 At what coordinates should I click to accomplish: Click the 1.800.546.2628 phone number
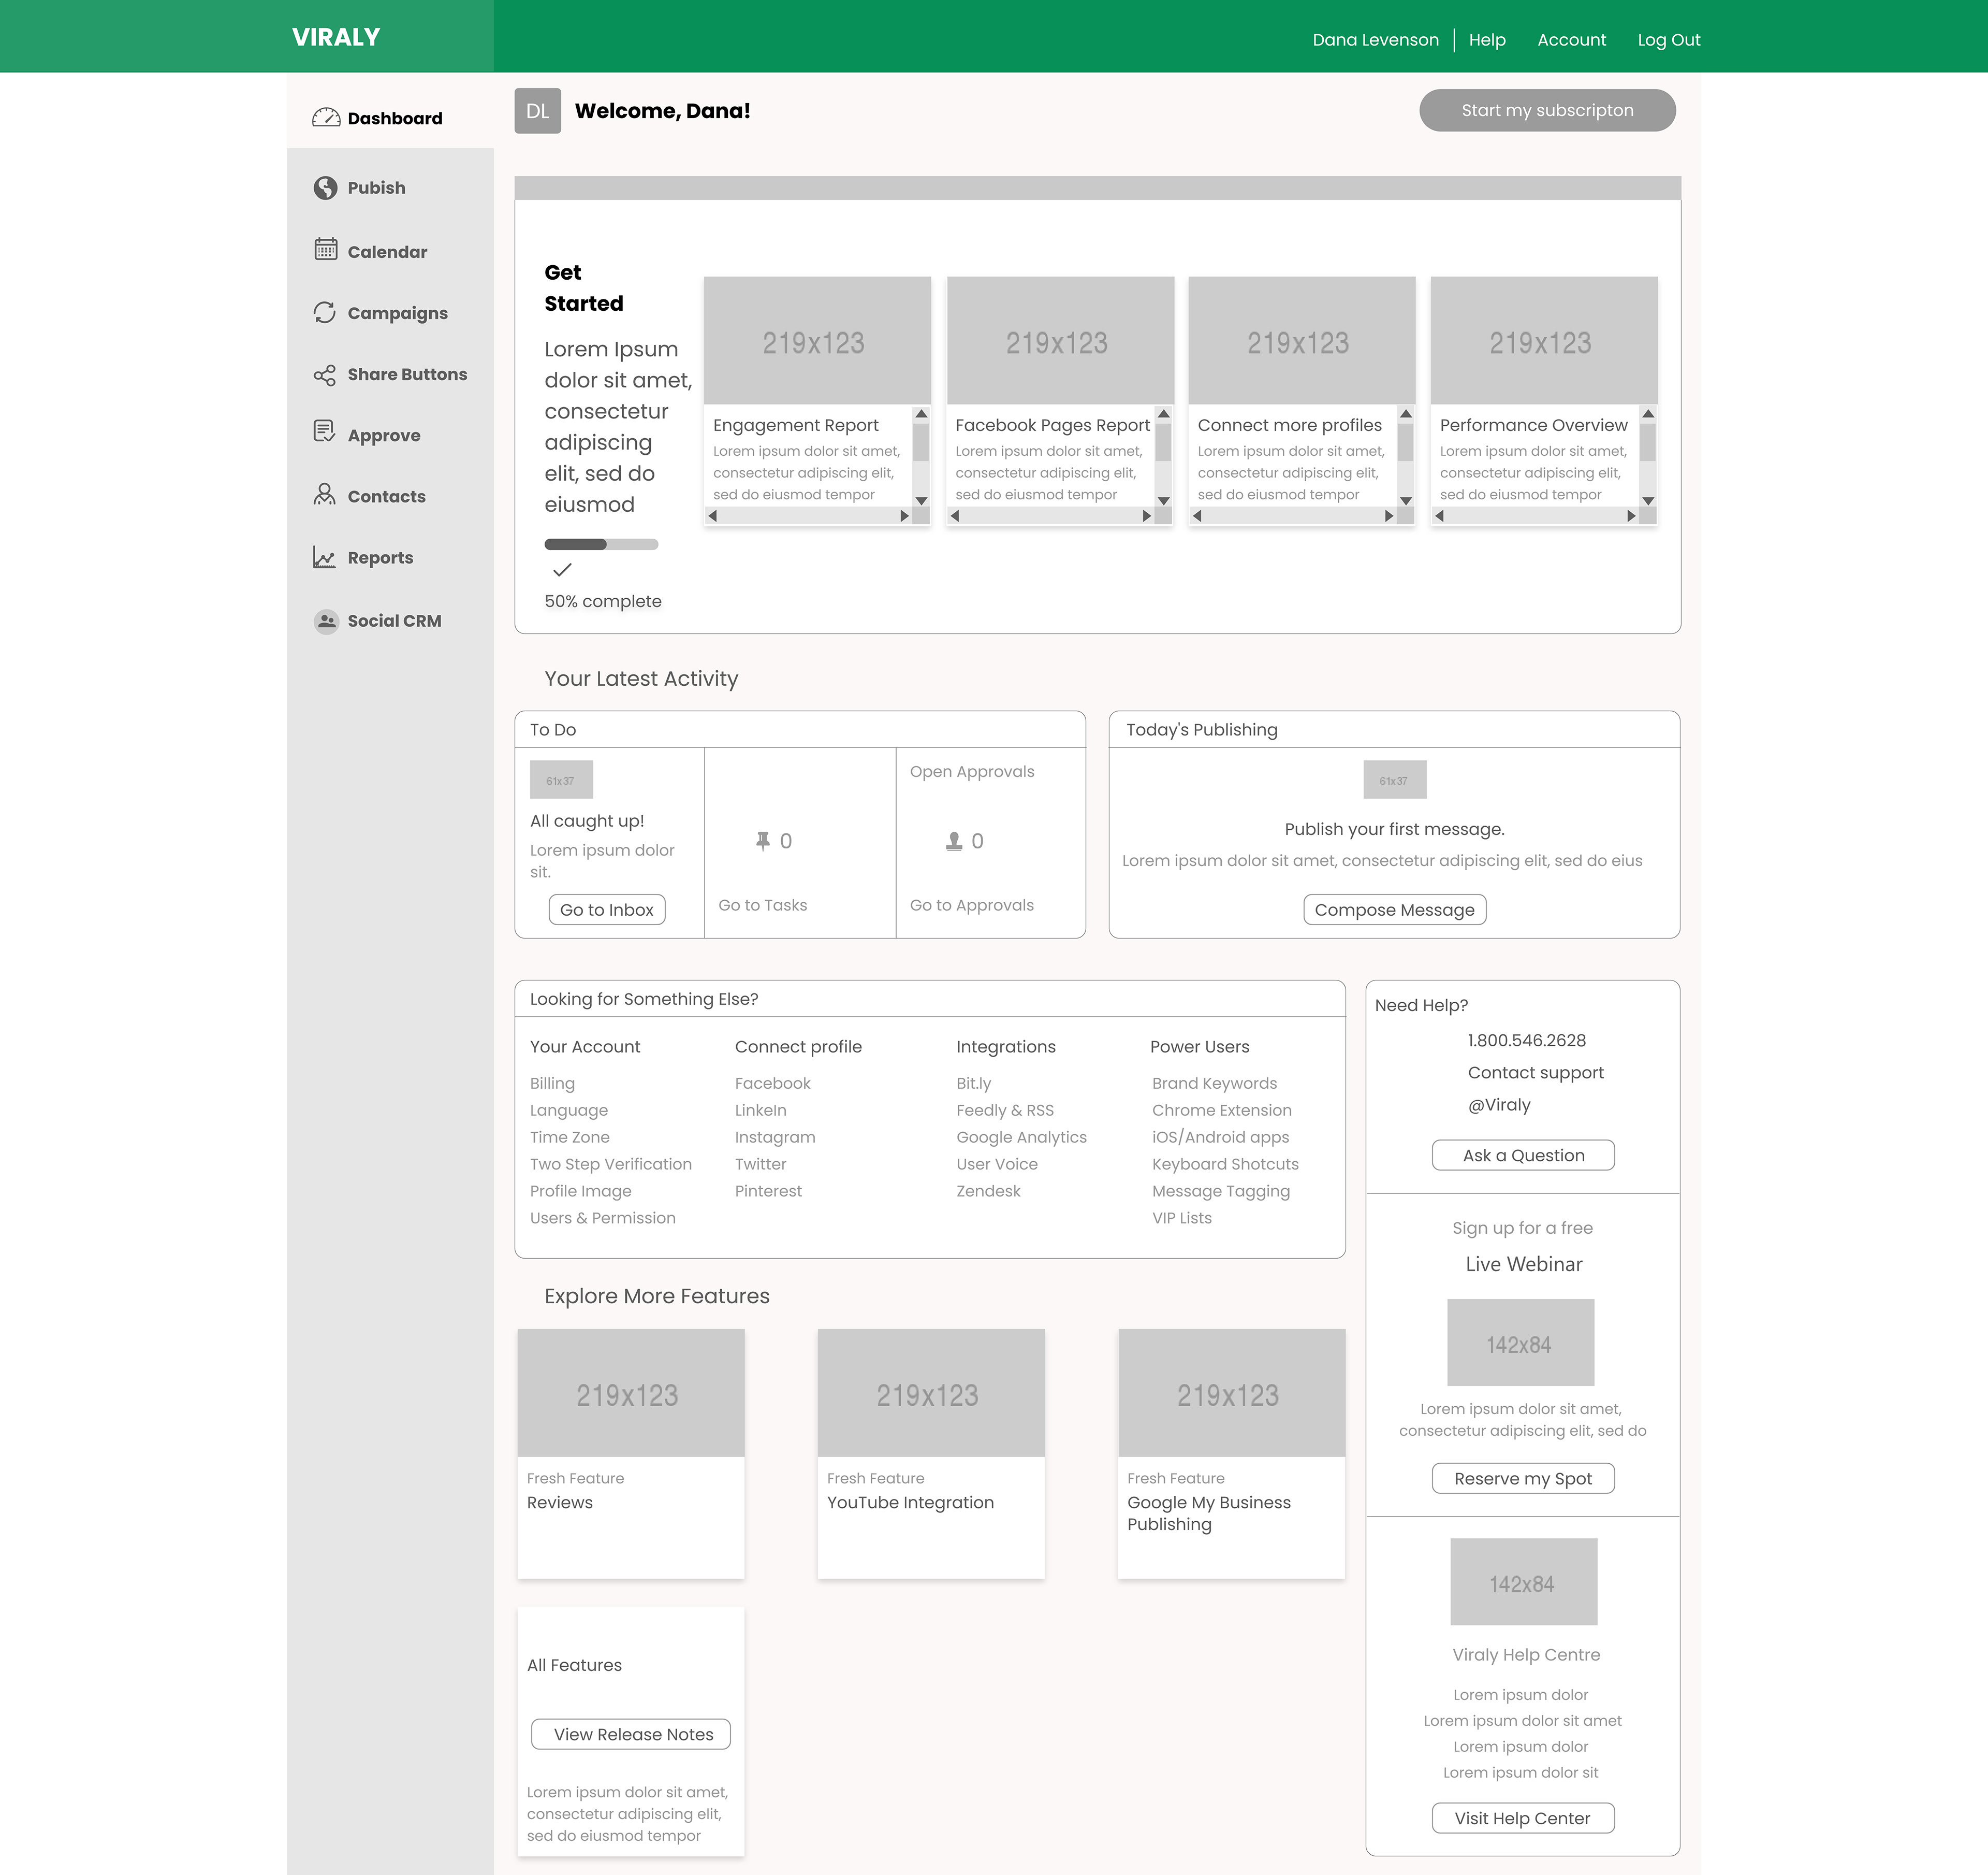pyautogui.click(x=1526, y=1040)
